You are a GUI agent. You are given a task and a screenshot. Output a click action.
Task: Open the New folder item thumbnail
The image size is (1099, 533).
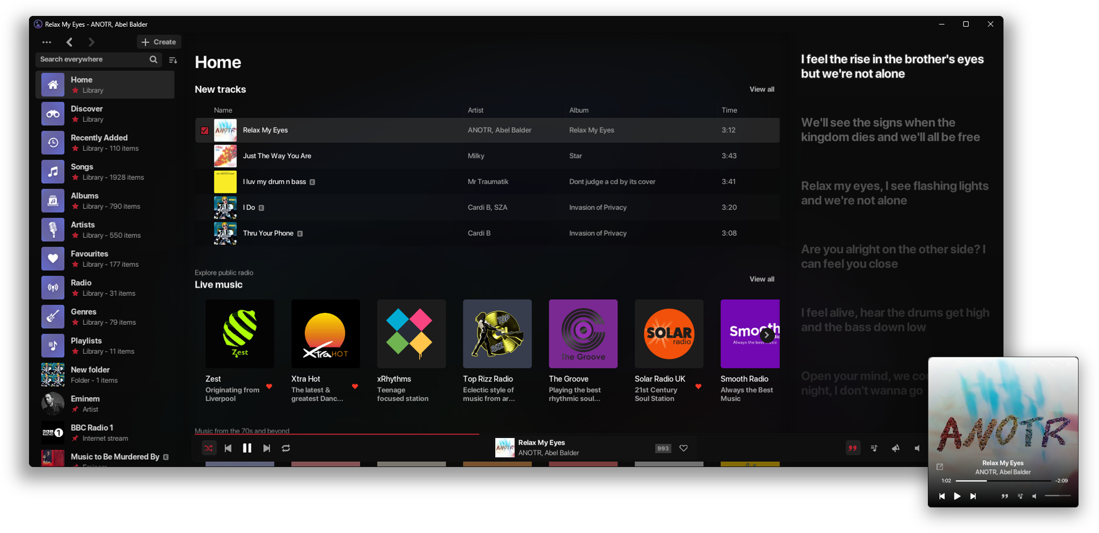pyautogui.click(x=53, y=375)
